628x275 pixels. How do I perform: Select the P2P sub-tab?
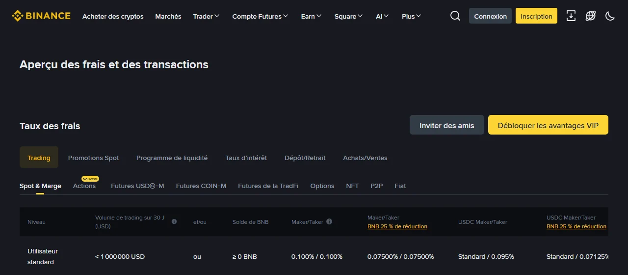(x=376, y=186)
